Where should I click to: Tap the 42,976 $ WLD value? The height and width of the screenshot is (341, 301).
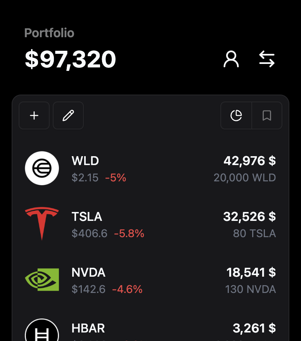click(250, 161)
